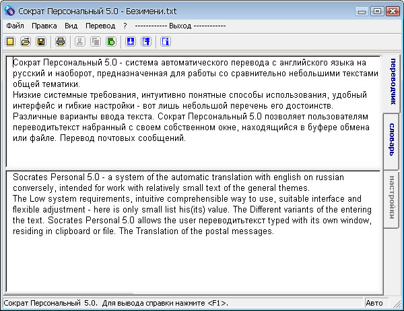Paste using the green clipboard icon

click(x=111, y=42)
